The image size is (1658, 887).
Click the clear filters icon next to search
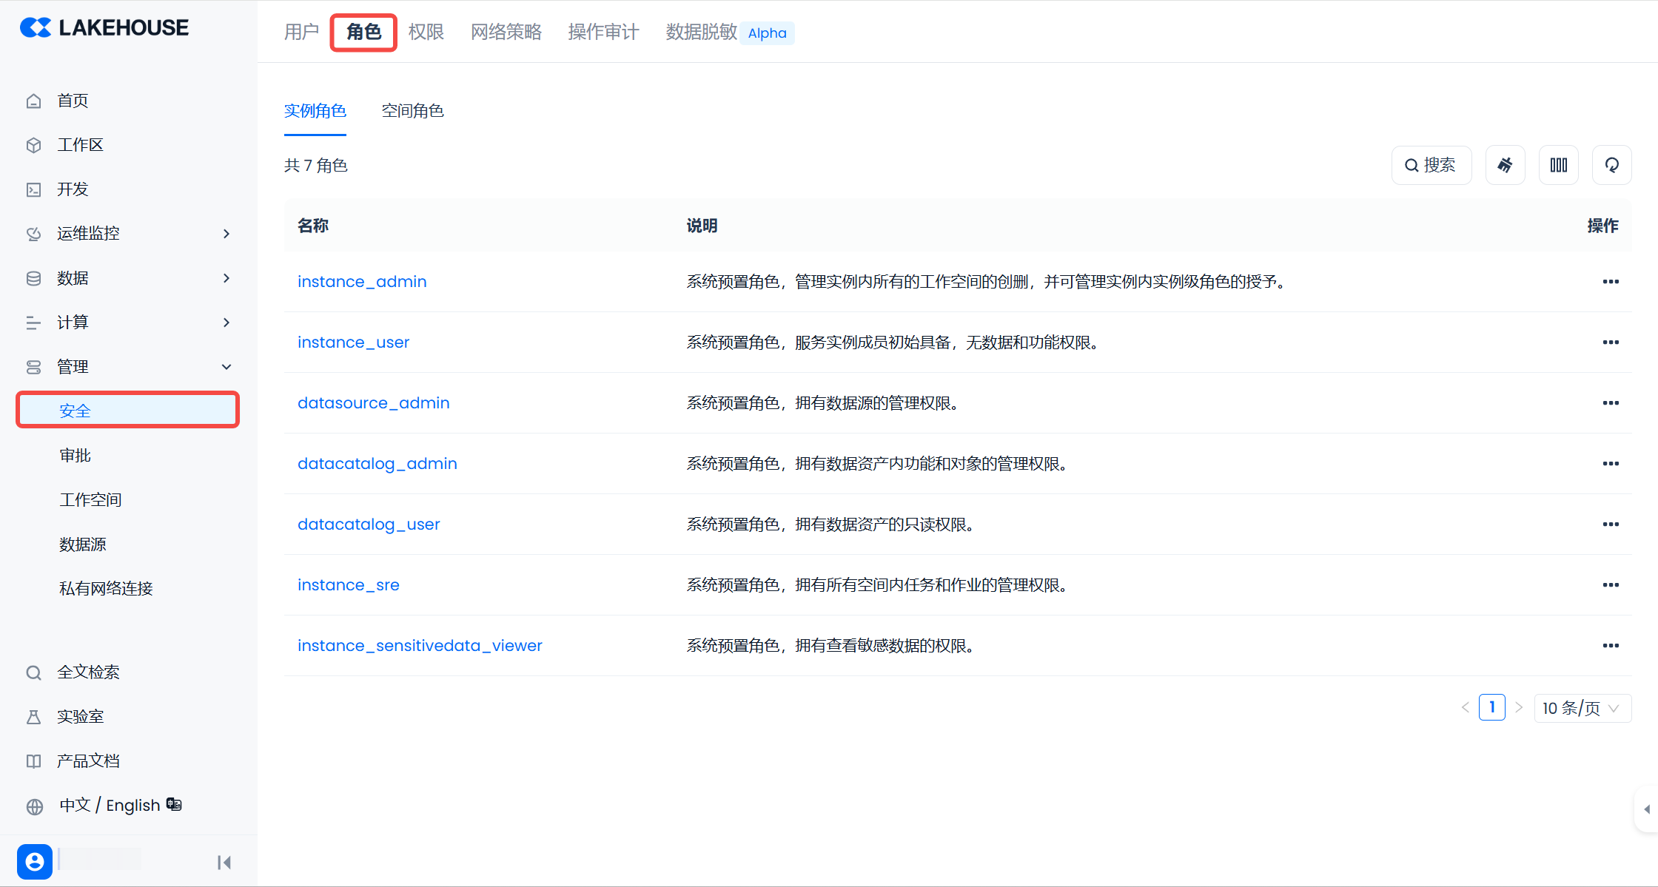coord(1505,165)
